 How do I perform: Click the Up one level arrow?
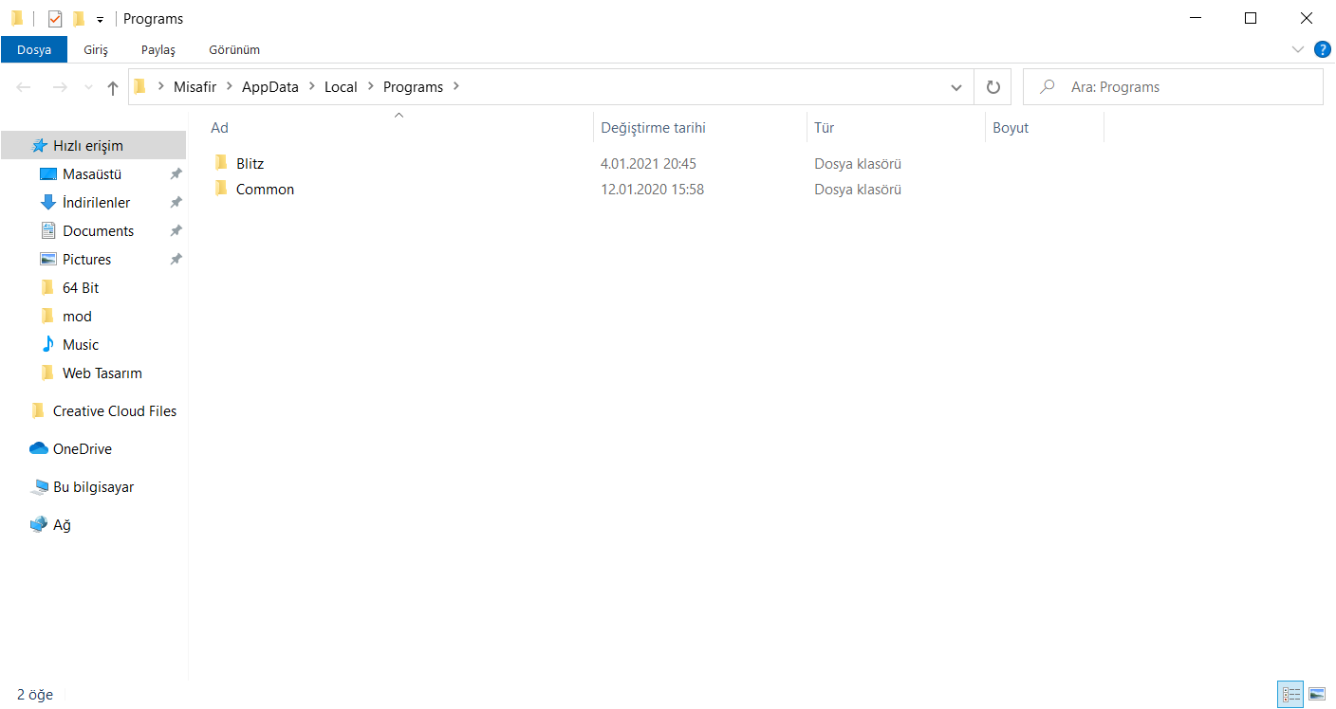point(113,87)
